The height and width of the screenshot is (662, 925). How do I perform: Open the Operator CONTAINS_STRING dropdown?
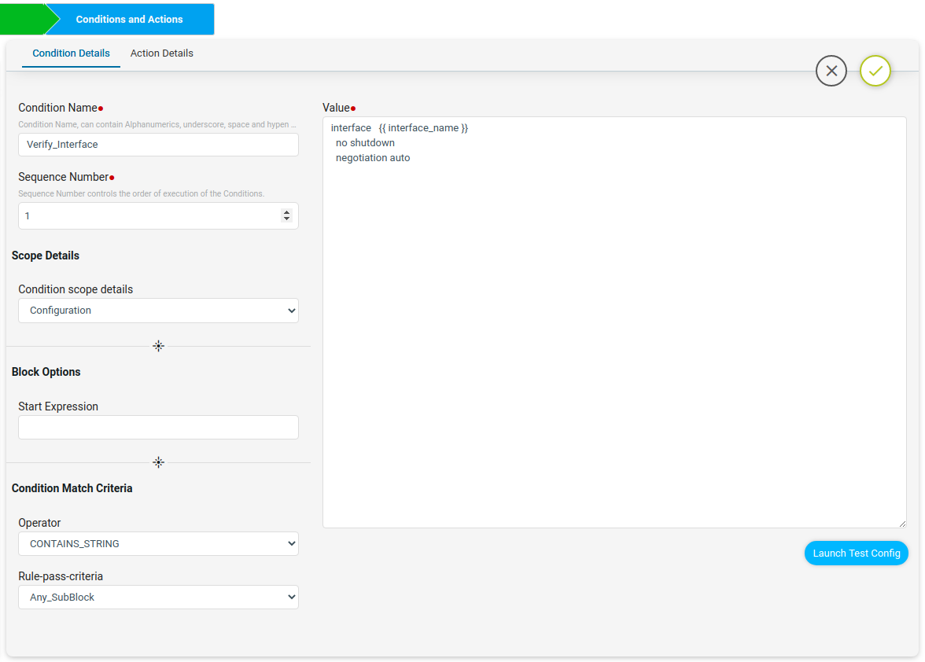point(158,543)
